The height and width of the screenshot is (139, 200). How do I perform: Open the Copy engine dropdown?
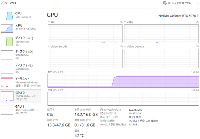(x=125, y=22)
